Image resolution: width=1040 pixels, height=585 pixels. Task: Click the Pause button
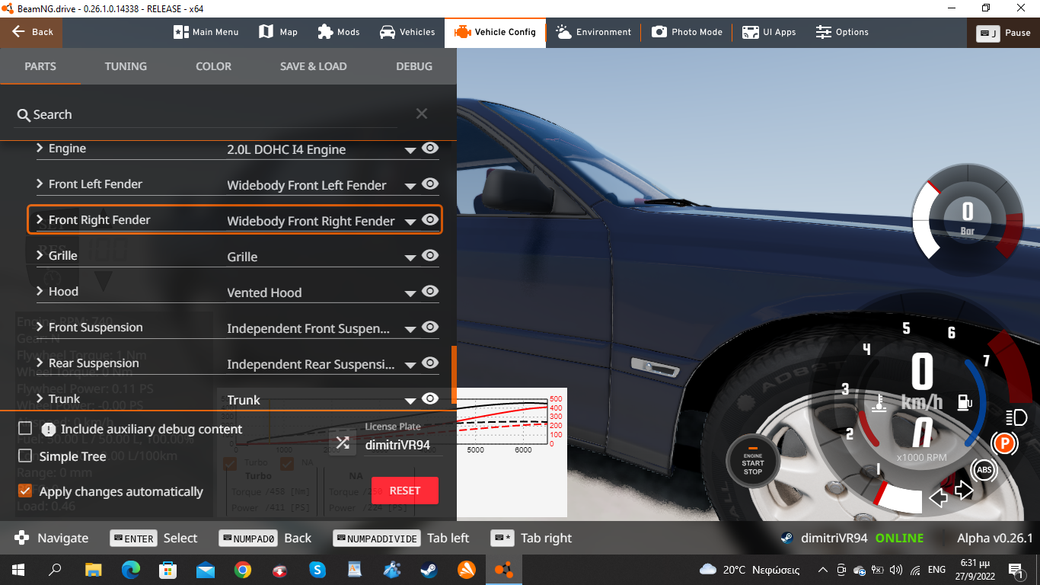[x=1004, y=33]
